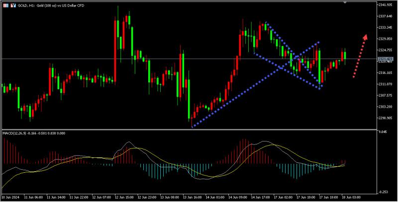This screenshot has width=398, height=202.
Task: Click the 12 Jun 15:00 time label
Action: click(x=124, y=197)
